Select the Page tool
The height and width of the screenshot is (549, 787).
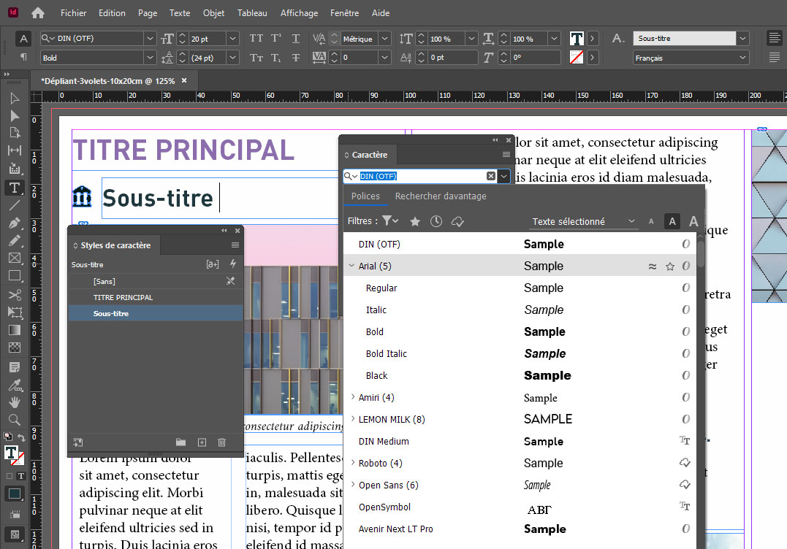[x=15, y=133]
